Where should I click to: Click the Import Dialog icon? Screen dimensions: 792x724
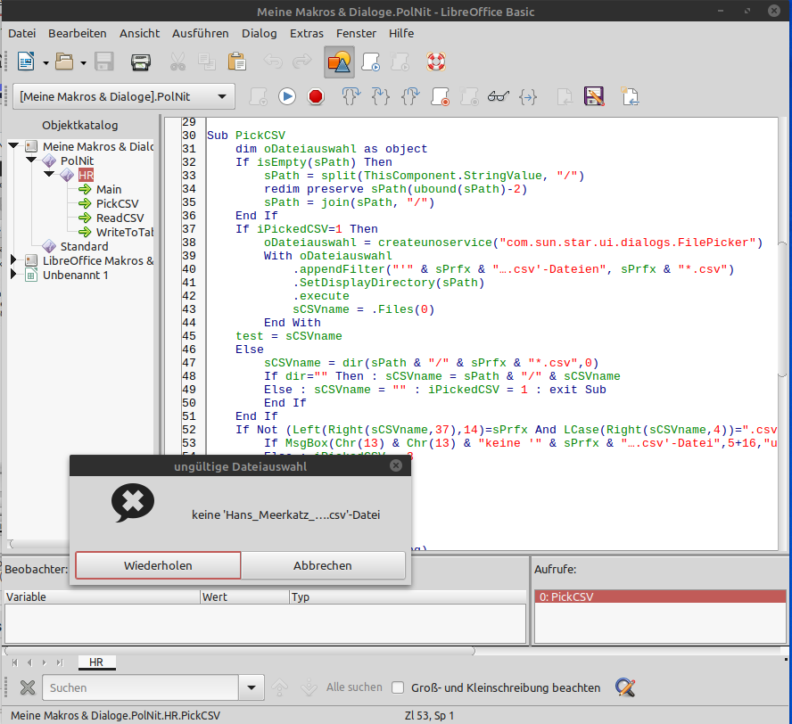(x=630, y=96)
